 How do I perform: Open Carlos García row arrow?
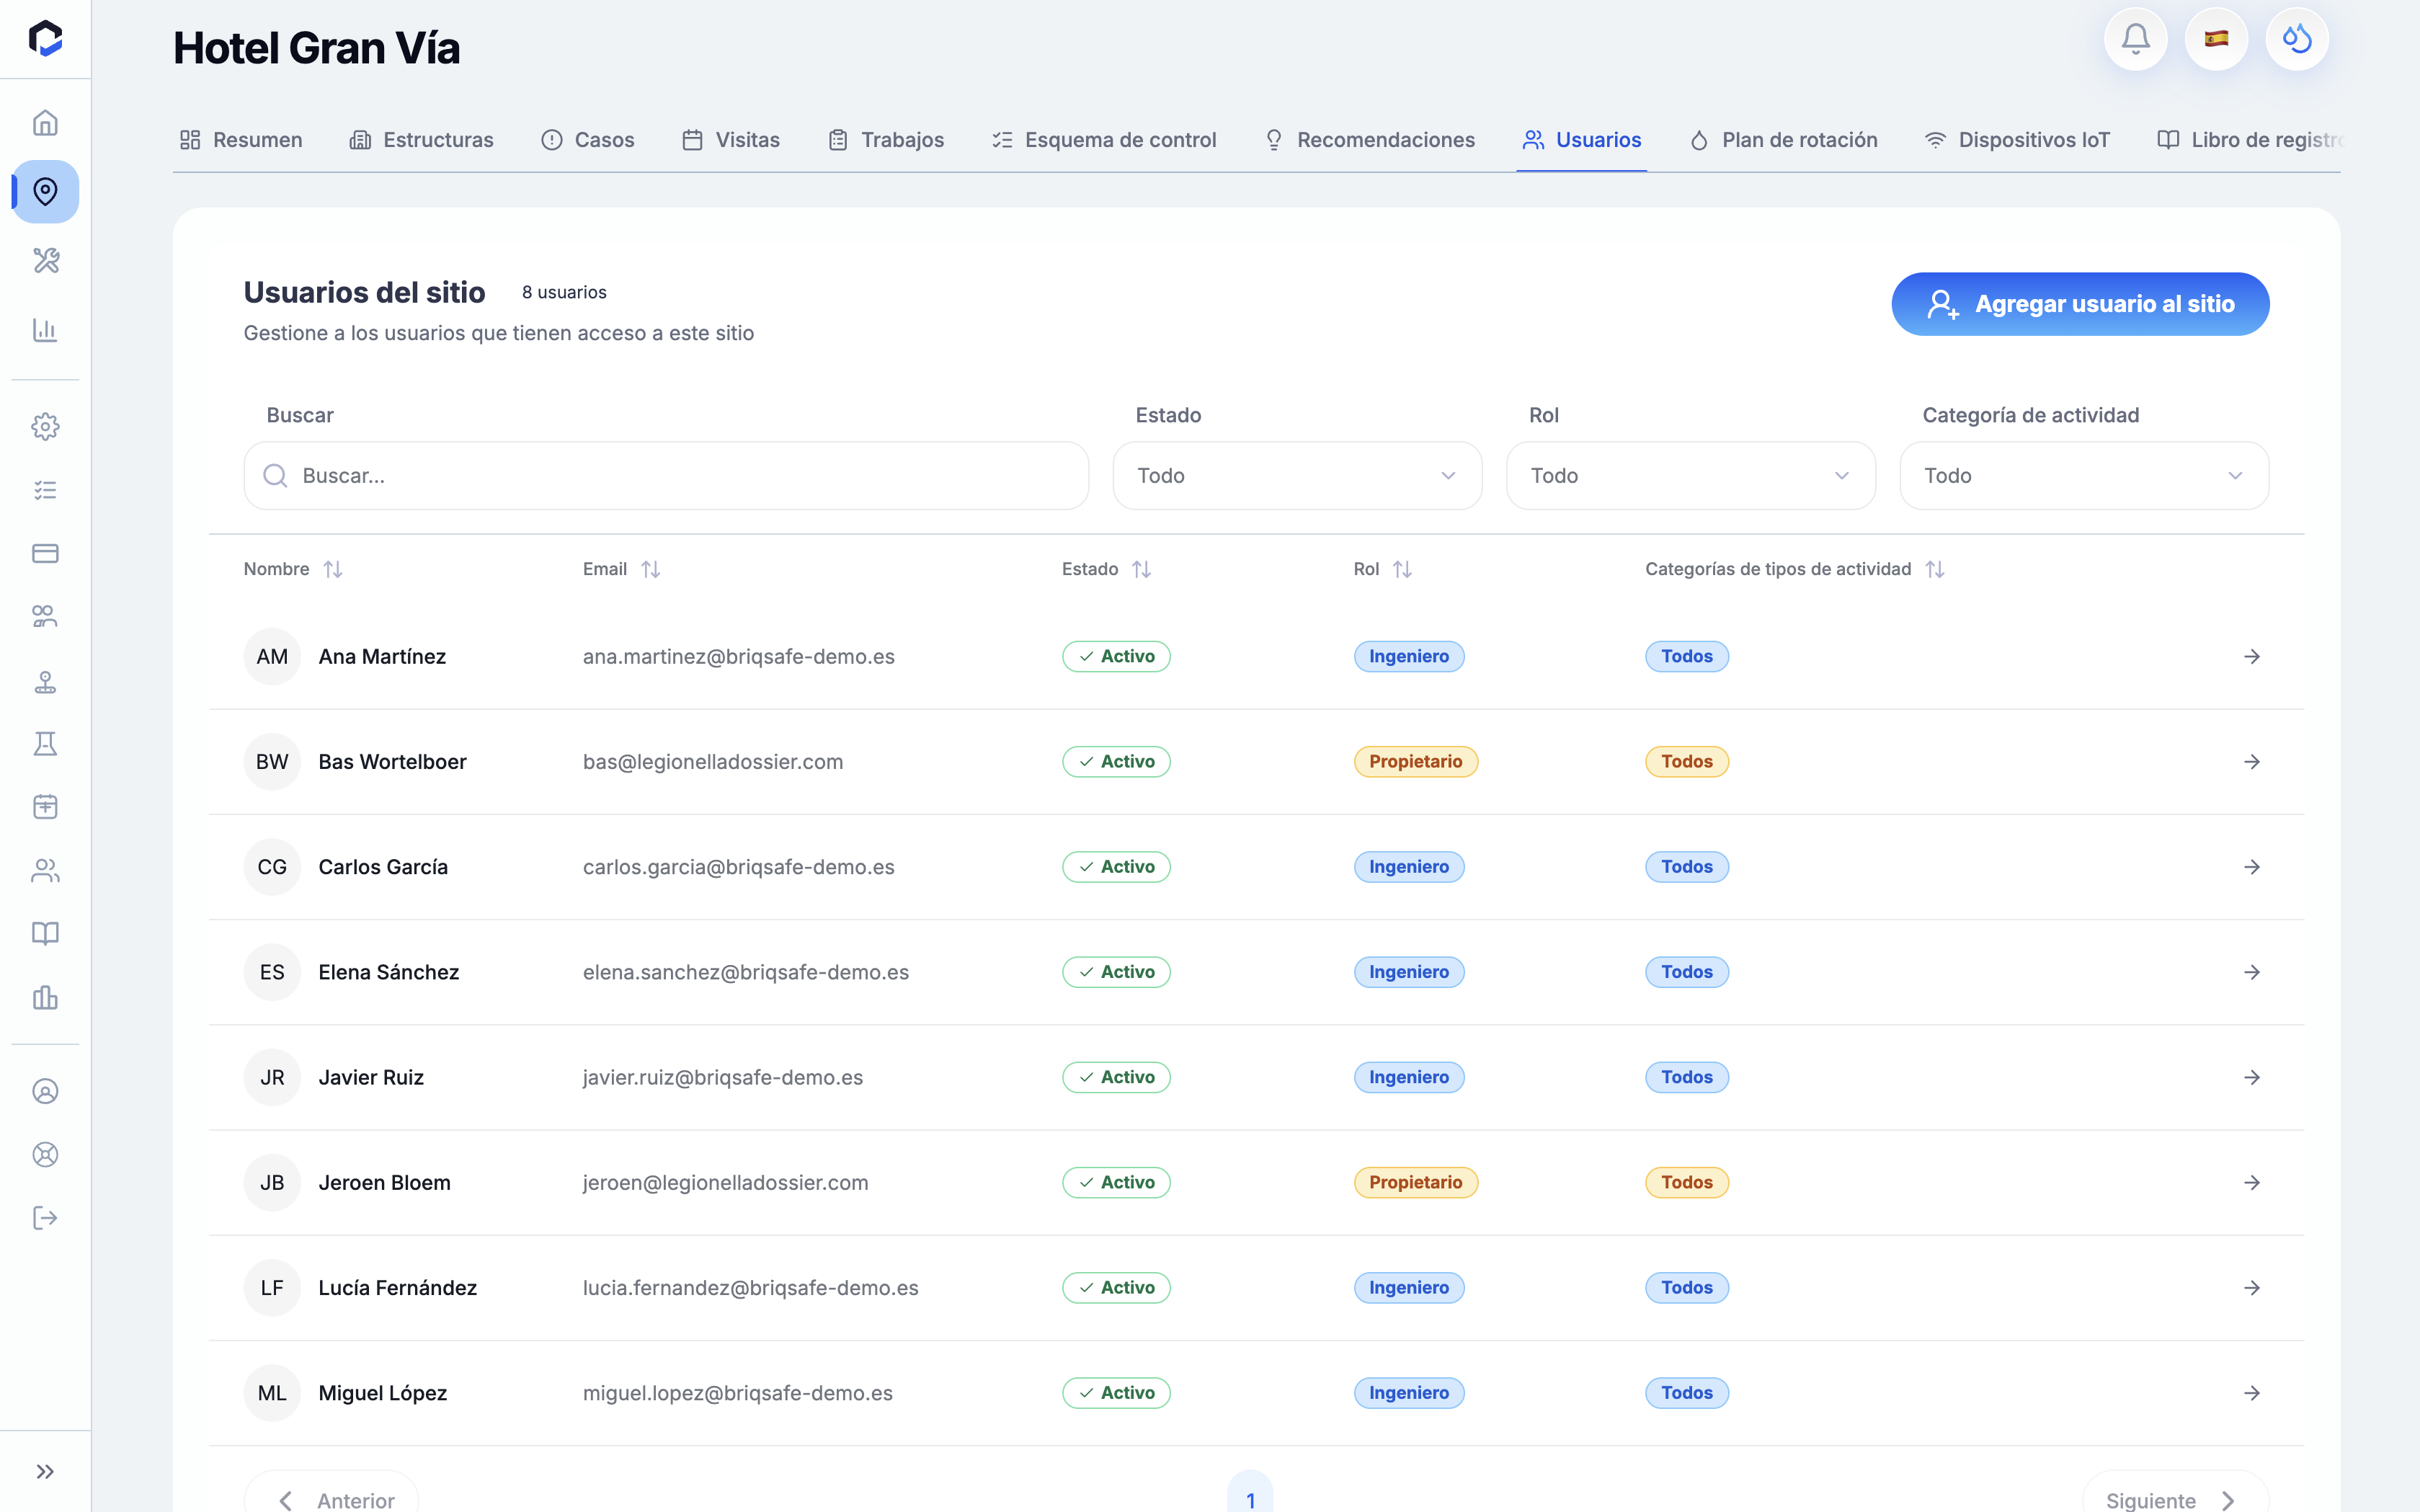pyautogui.click(x=2252, y=867)
